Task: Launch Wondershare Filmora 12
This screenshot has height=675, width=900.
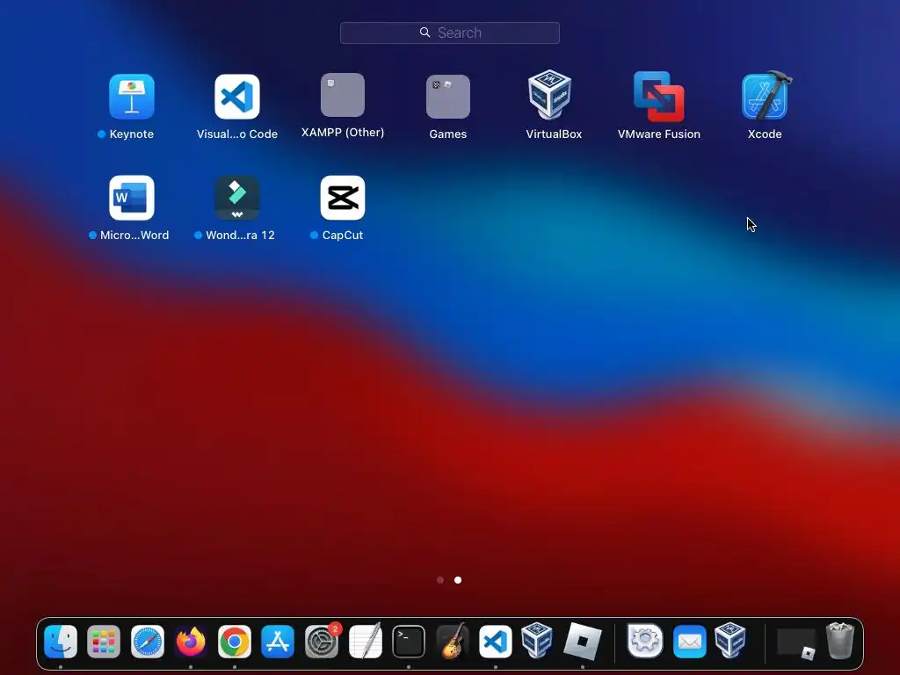Action: (x=237, y=198)
